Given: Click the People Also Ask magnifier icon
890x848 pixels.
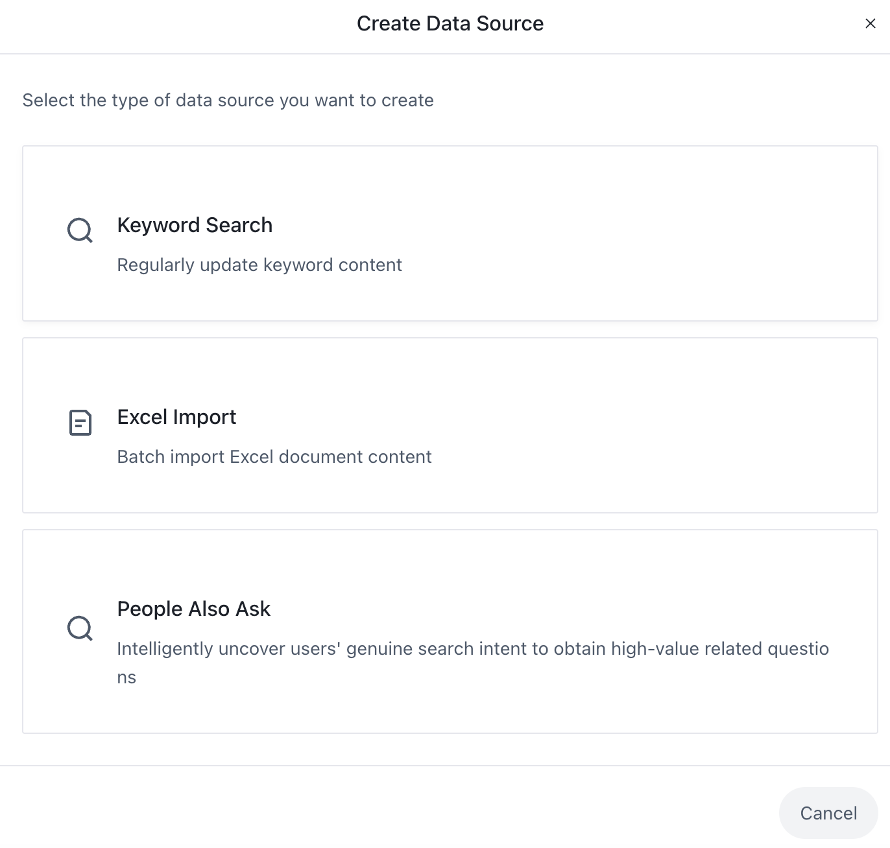Looking at the screenshot, I should 80,628.
